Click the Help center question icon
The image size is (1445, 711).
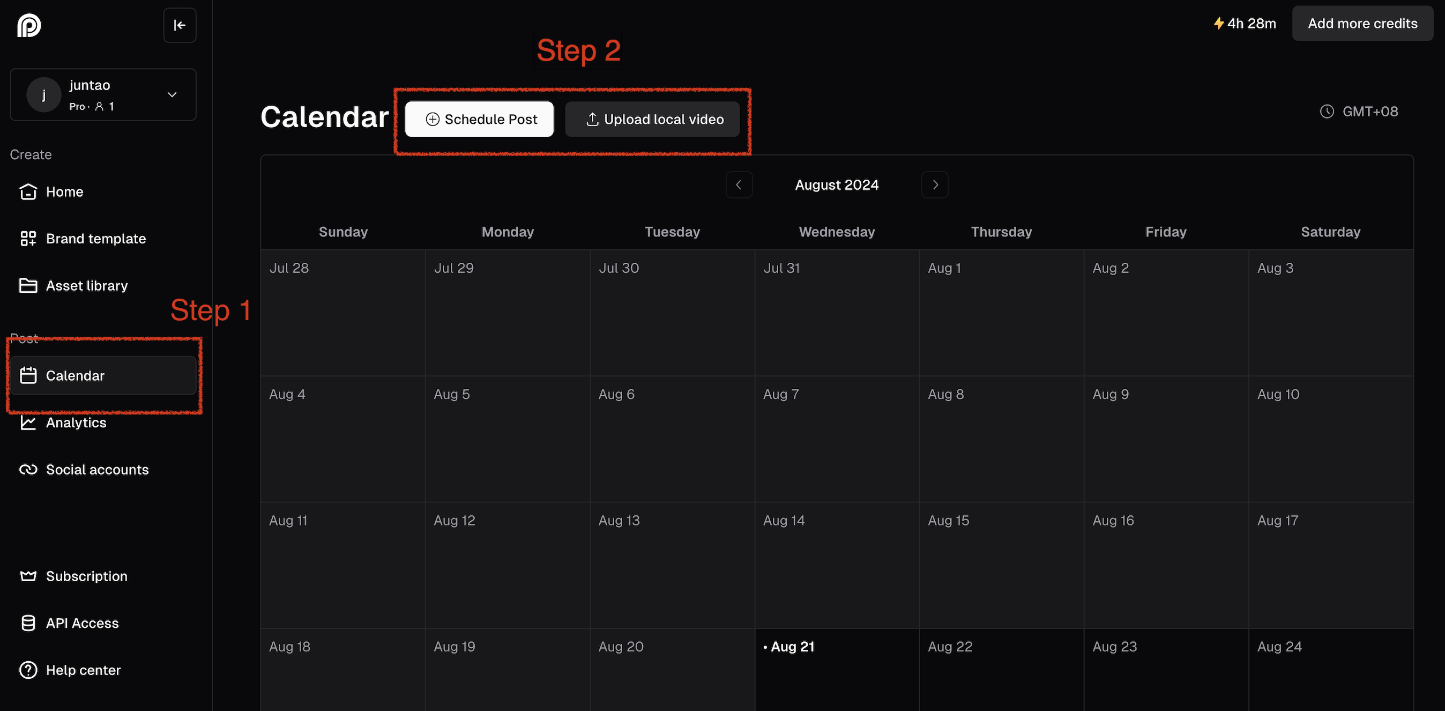click(28, 671)
